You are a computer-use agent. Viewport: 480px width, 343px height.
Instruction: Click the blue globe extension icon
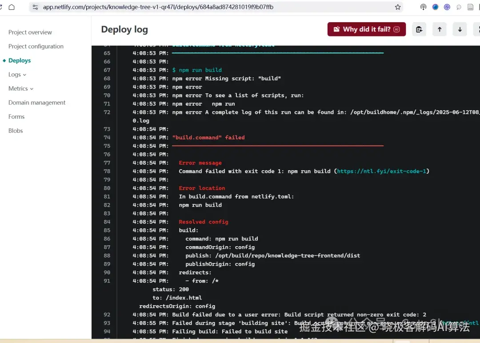(x=435, y=7)
